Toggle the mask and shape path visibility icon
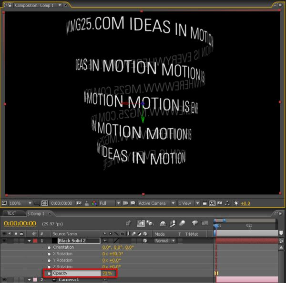The width and height of the screenshot is (286, 283). pyautogui.click(x=45, y=203)
